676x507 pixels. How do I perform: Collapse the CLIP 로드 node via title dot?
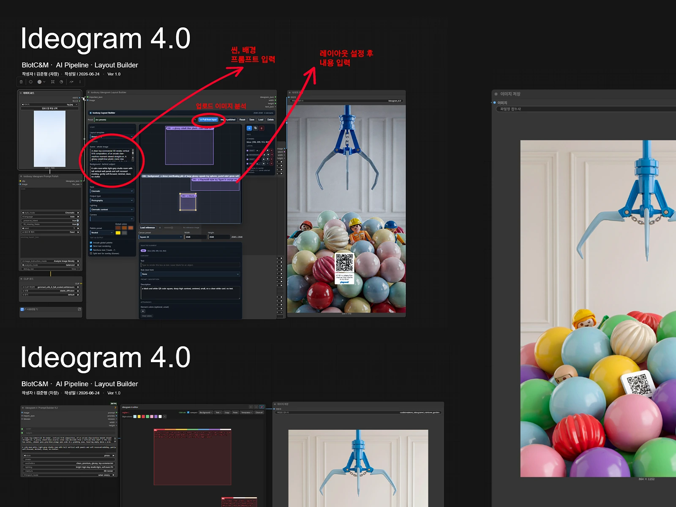(21, 279)
